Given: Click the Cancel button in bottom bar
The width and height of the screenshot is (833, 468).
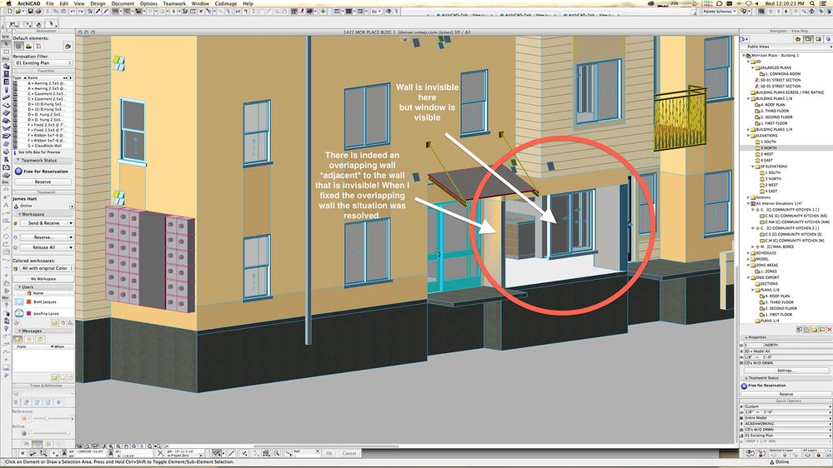Looking at the screenshot, I should (x=349, y=453).
